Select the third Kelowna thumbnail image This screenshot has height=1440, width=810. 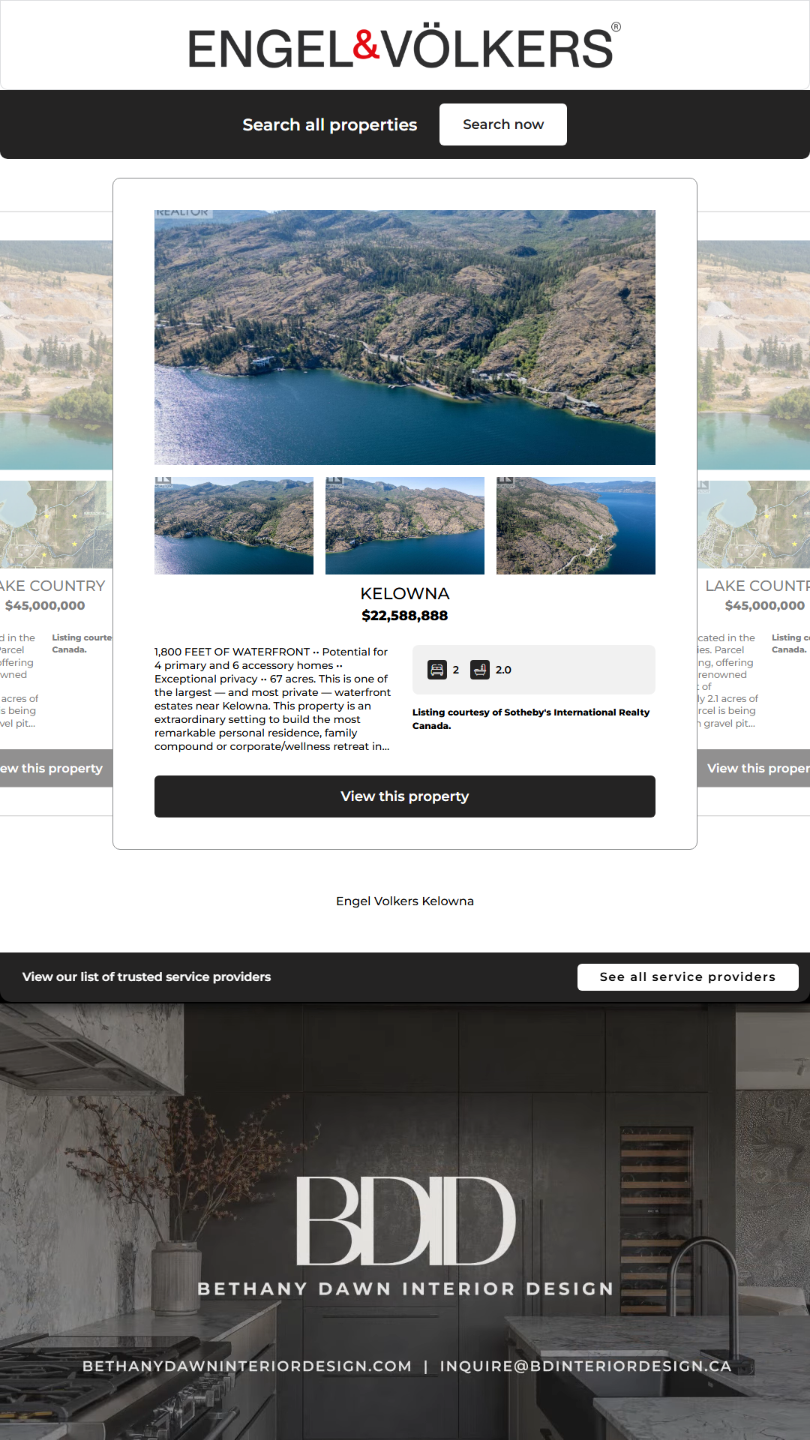click(576, 526)
